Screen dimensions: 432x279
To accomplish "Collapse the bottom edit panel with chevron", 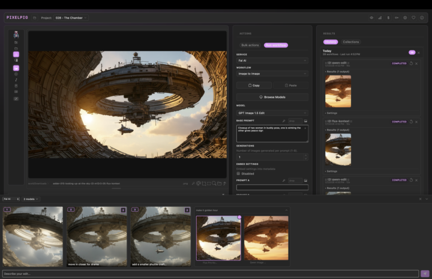I will (x=427, y=199).
